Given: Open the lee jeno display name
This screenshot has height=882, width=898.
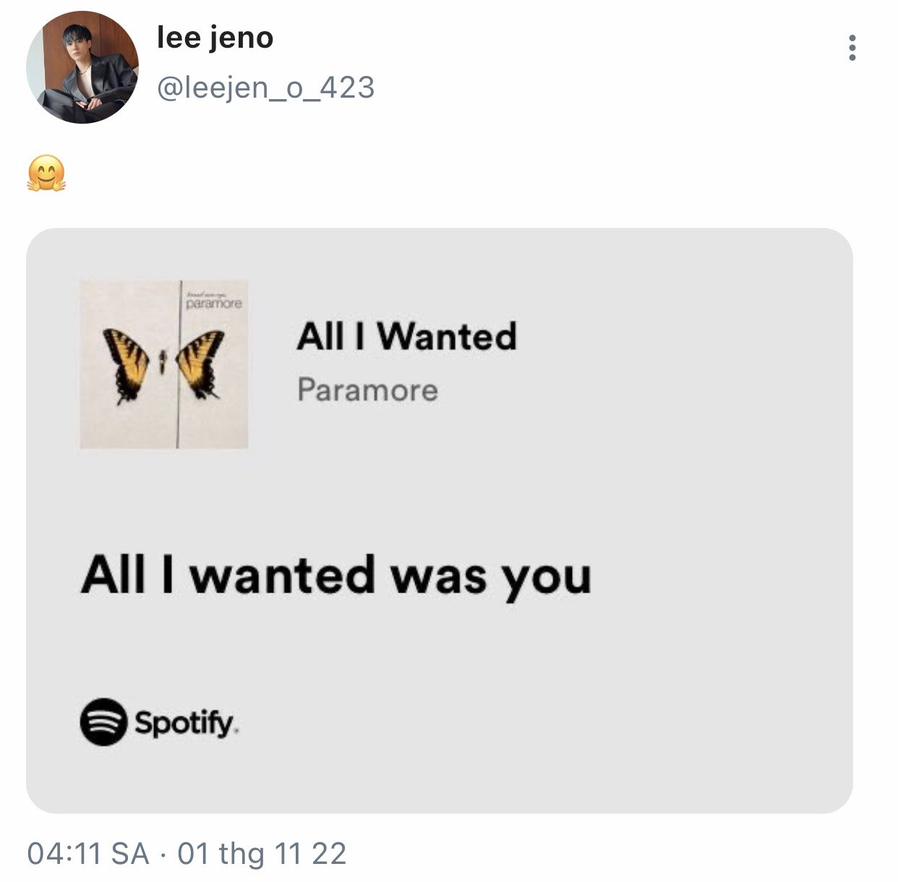Looking at the screenshot, I should tap(215, 38).
